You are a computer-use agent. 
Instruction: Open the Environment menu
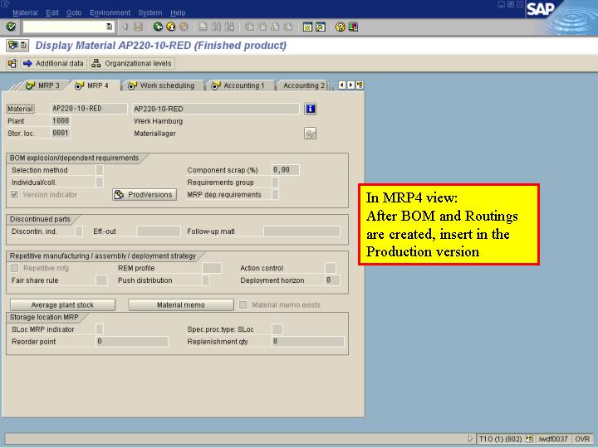[x=110, y=12]
